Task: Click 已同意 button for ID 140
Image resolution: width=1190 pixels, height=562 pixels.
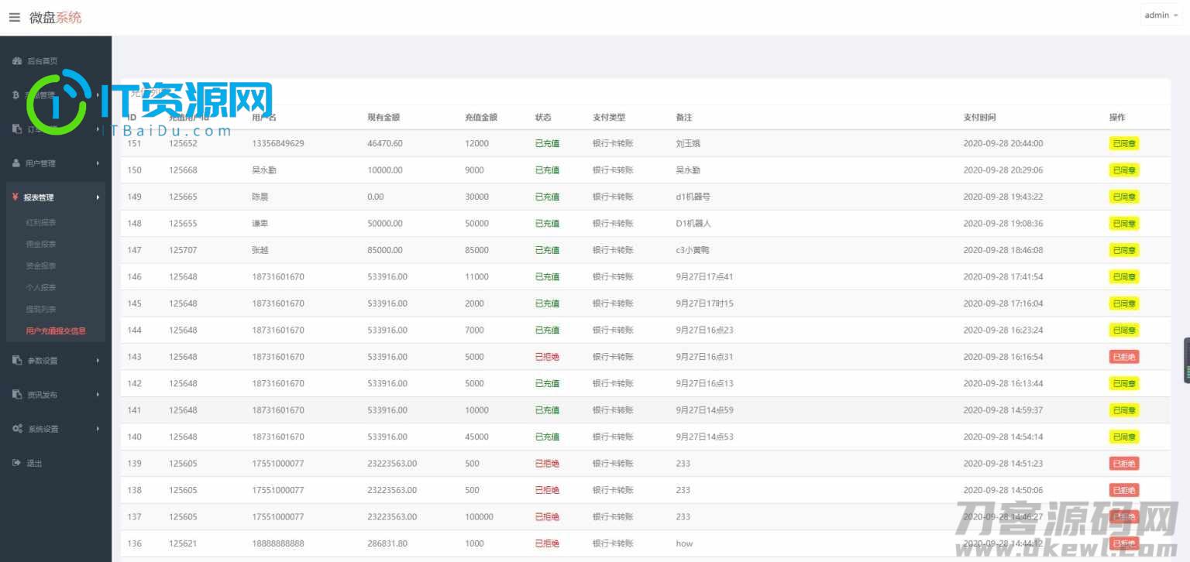Action: [x=1124, y=437]
